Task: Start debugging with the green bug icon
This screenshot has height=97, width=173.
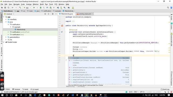Action: click(x=41, y=8)
